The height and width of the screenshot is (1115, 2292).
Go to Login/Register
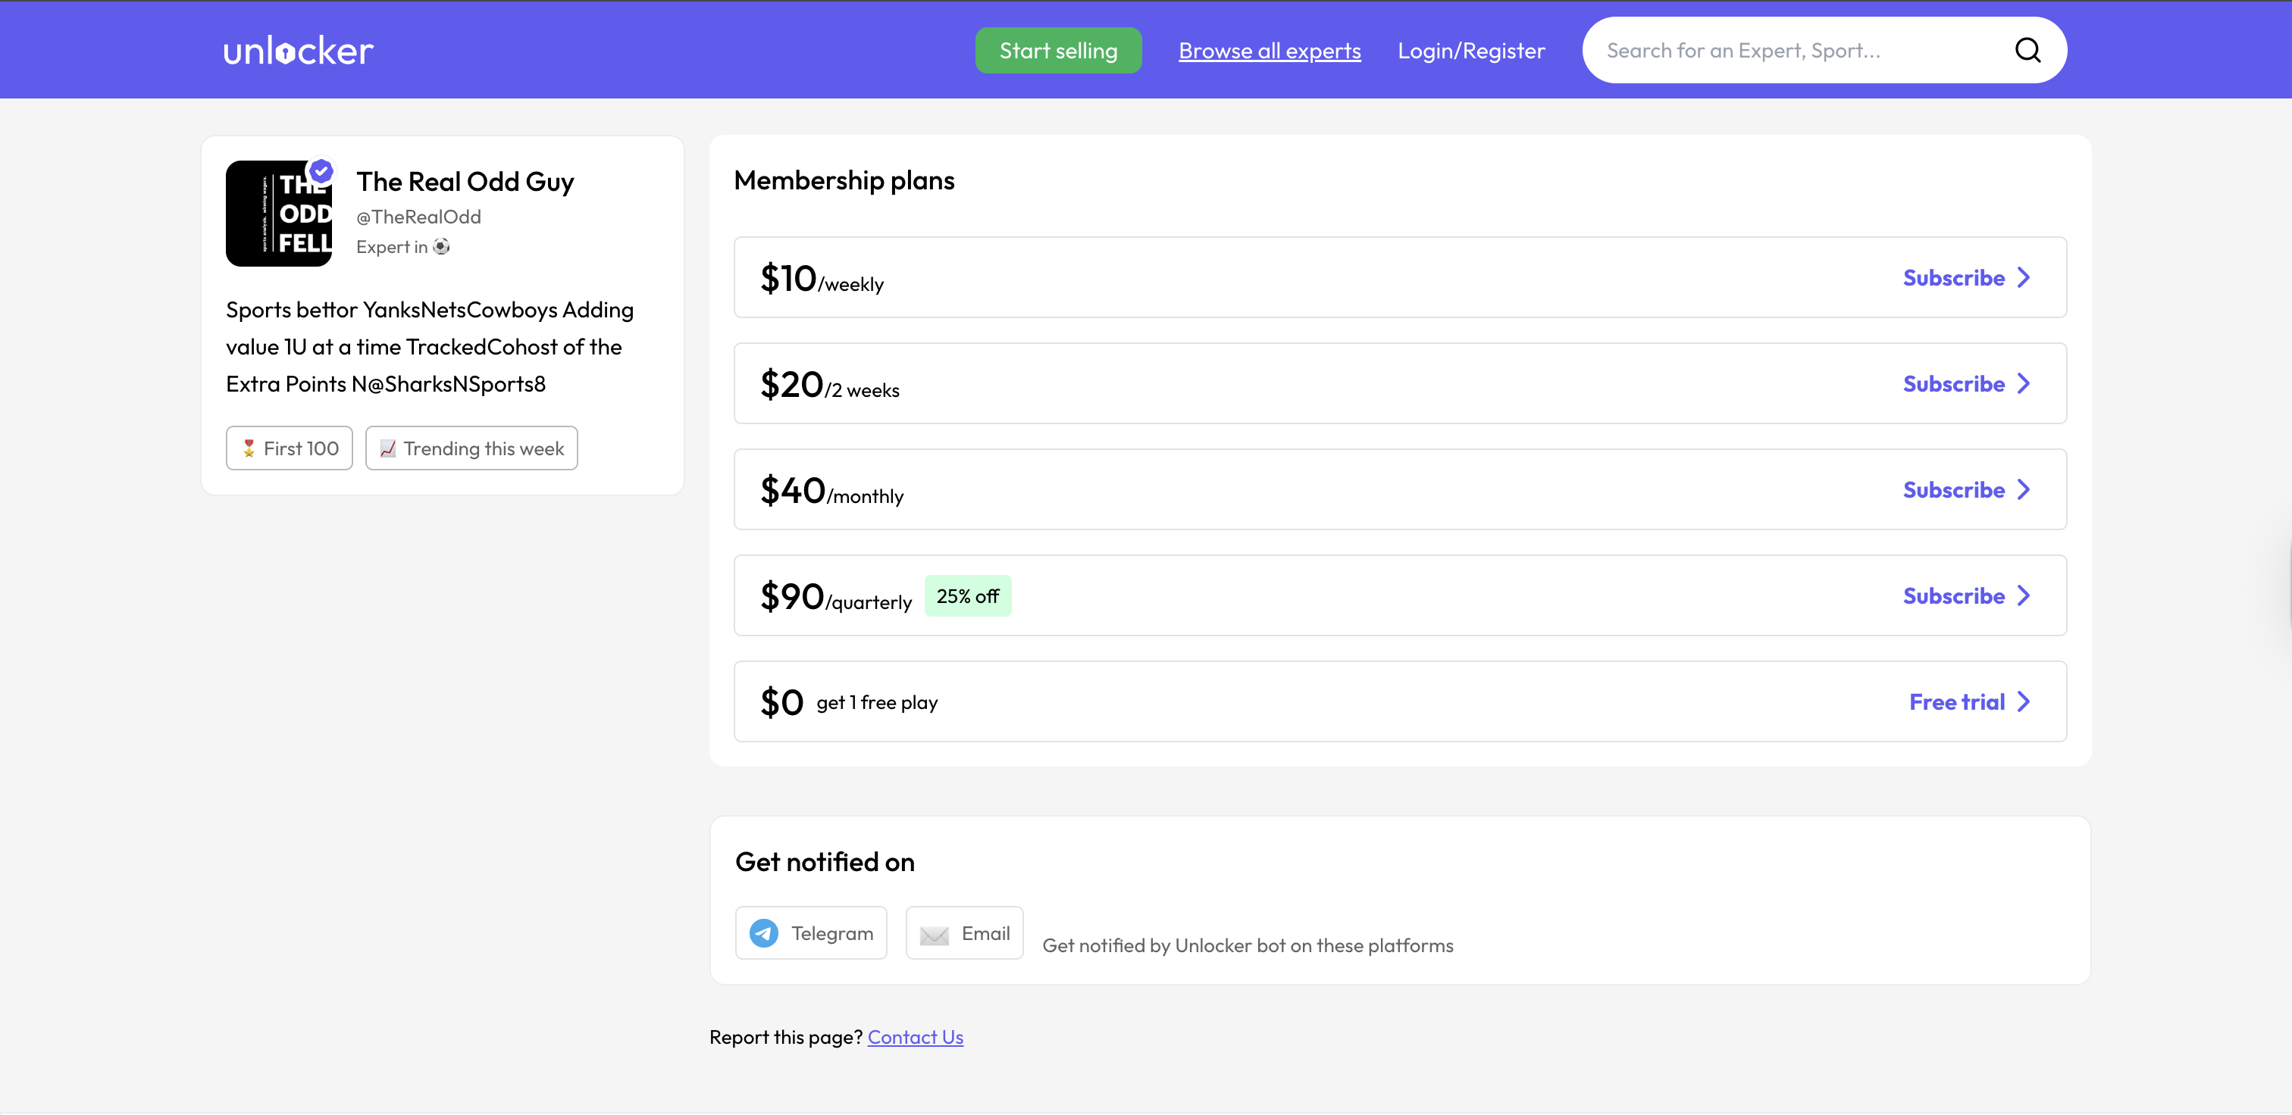coord(1470,51)
